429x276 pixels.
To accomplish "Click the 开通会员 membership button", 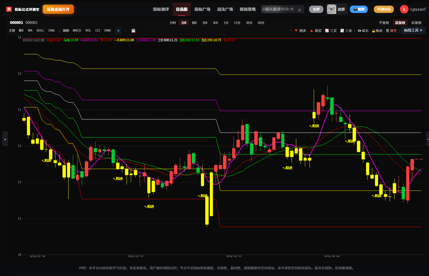I will (x=384, y=9).
